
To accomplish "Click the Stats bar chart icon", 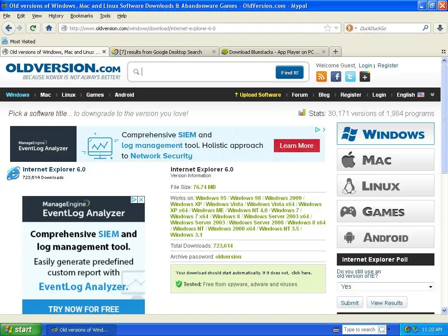I will (x=302, y=113).
